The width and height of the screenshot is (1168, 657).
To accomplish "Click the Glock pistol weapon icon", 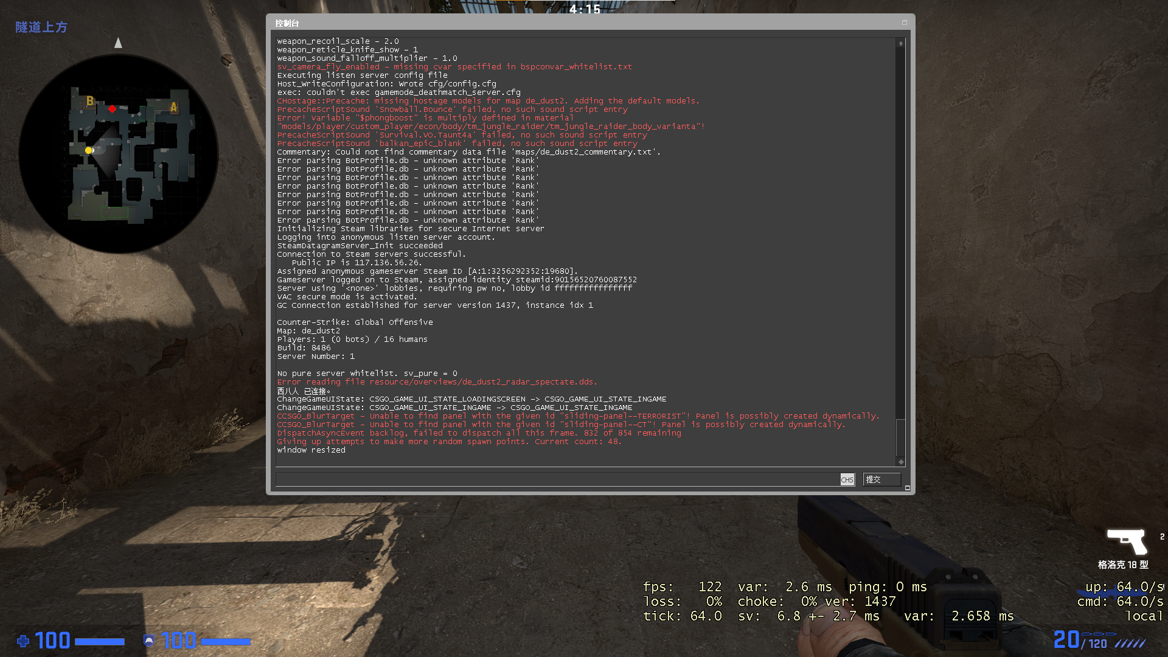I will pos(1127,541).
